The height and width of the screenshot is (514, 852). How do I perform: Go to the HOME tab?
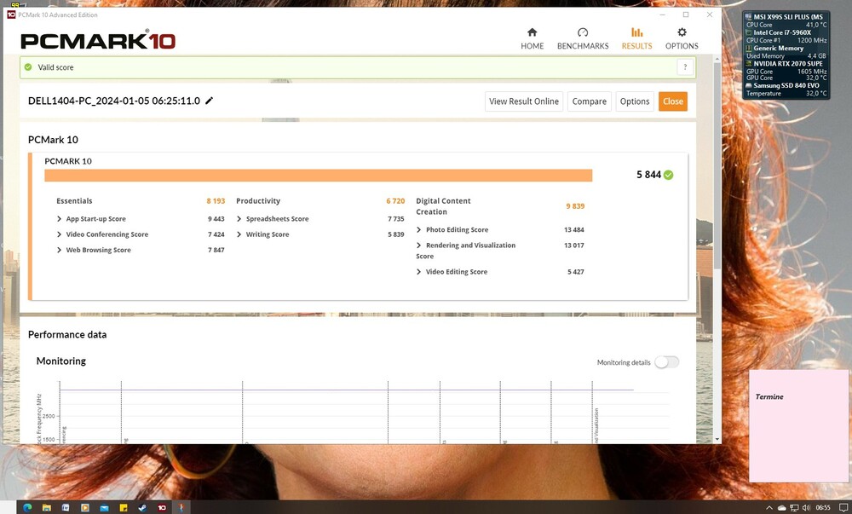tap(532, 39)
